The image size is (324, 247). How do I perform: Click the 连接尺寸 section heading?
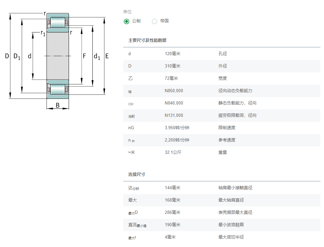tap(137, 174)
